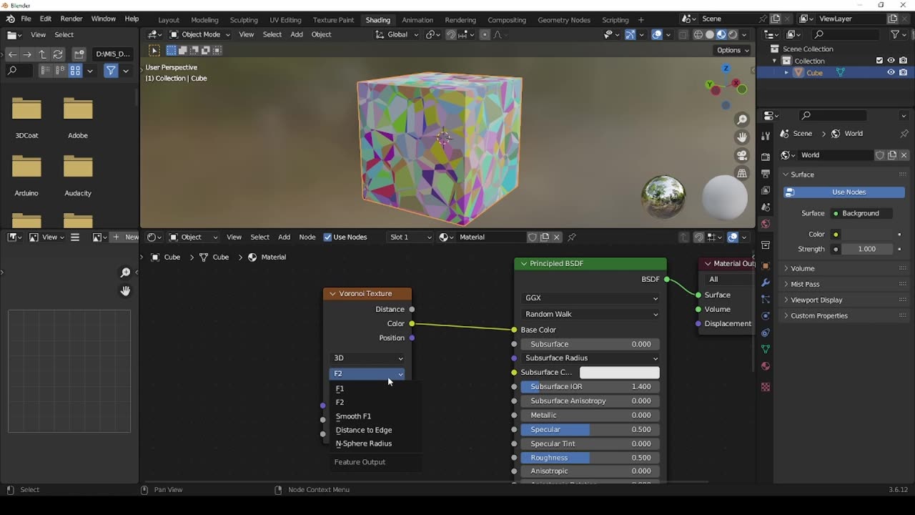Open the Slot 1 material slot dropdown

point(410,237)
